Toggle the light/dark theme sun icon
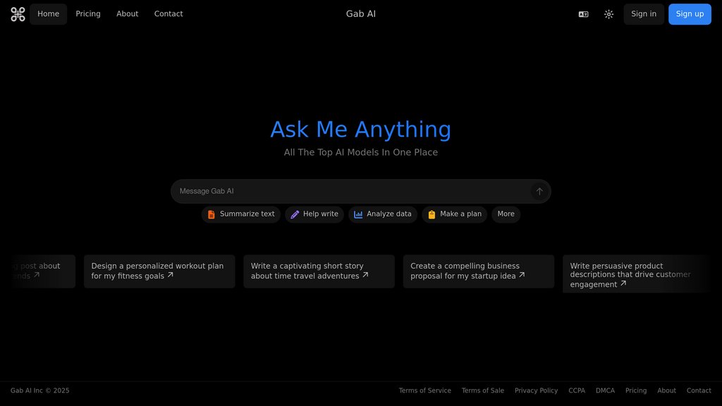This screenshot has height=406, width=722. 608,14
